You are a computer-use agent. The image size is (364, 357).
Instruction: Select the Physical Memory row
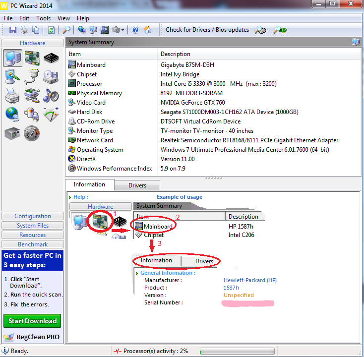214,93
